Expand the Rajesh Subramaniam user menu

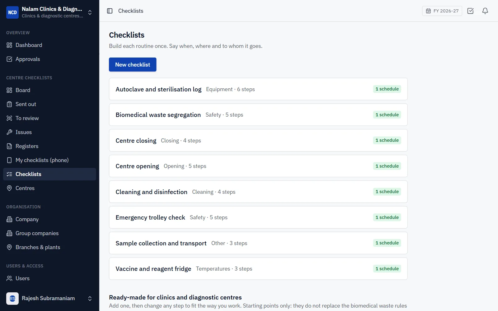(x=90, y=299)
